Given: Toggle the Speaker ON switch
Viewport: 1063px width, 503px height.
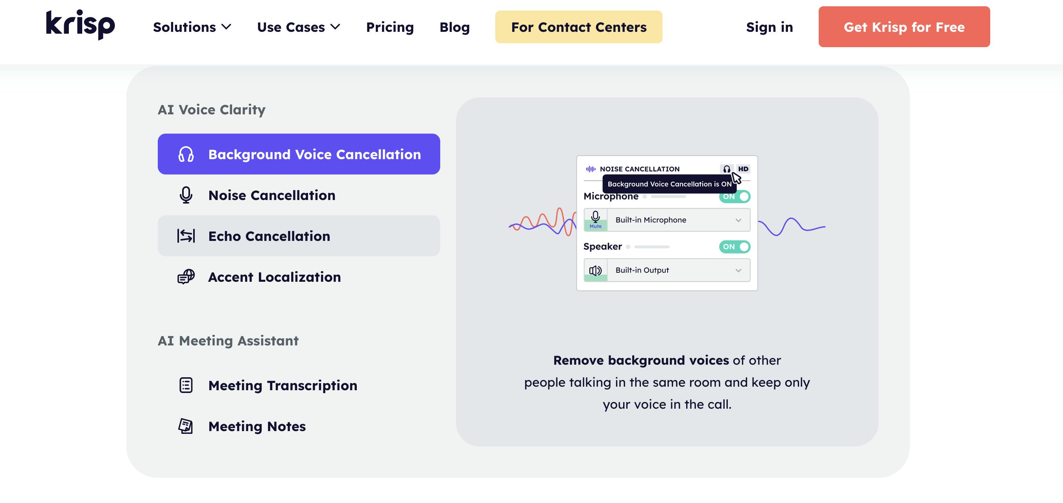Looking at the screenshot, I should coord(735,246).
